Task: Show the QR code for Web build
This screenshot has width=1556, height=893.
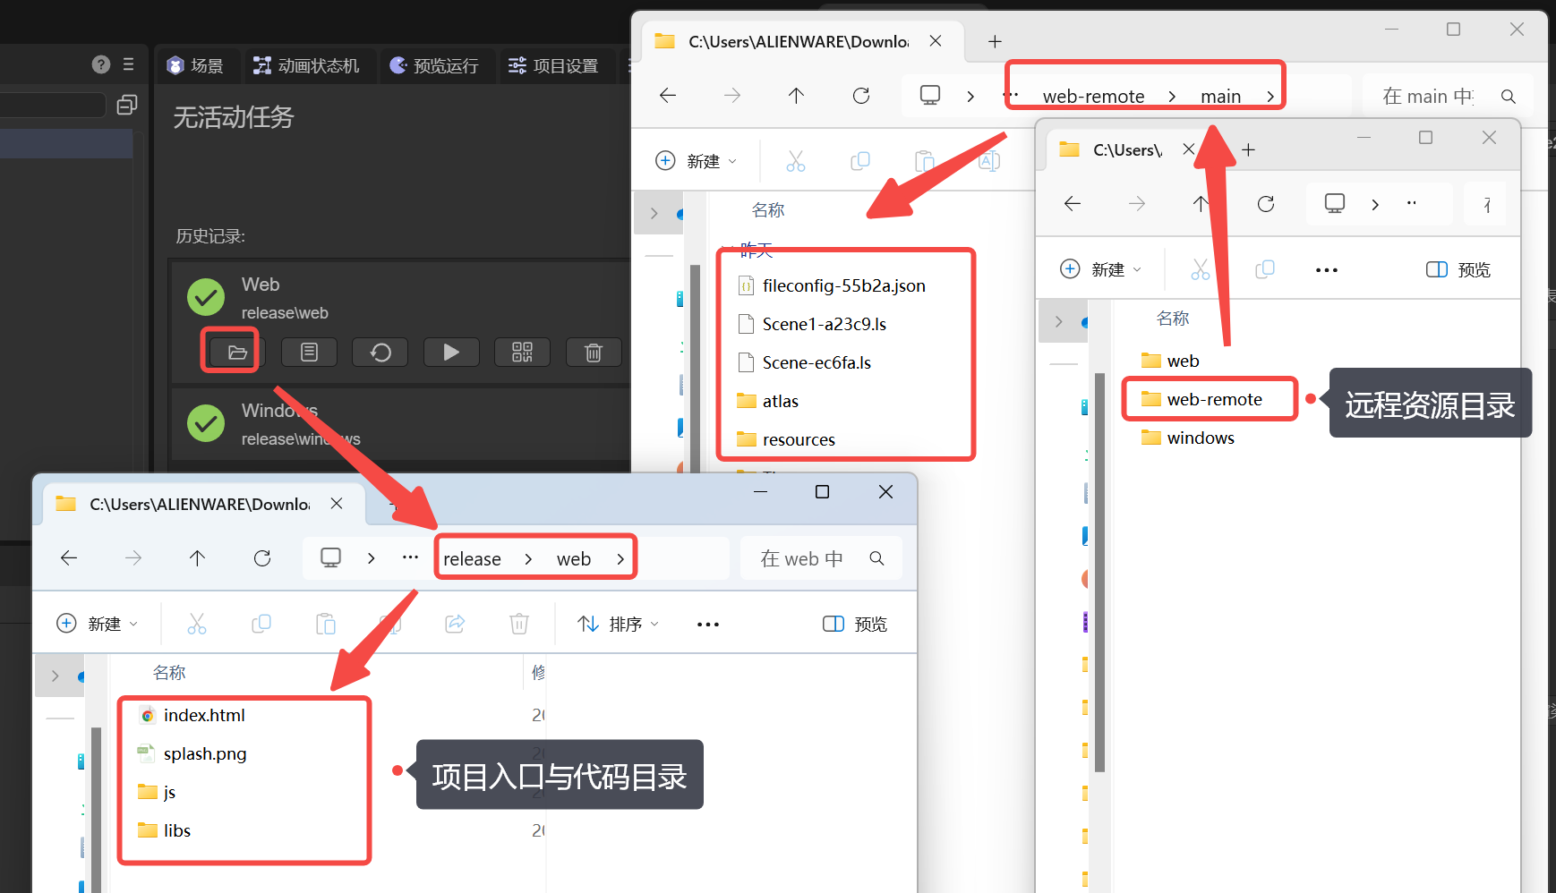Action: (522, 353)
